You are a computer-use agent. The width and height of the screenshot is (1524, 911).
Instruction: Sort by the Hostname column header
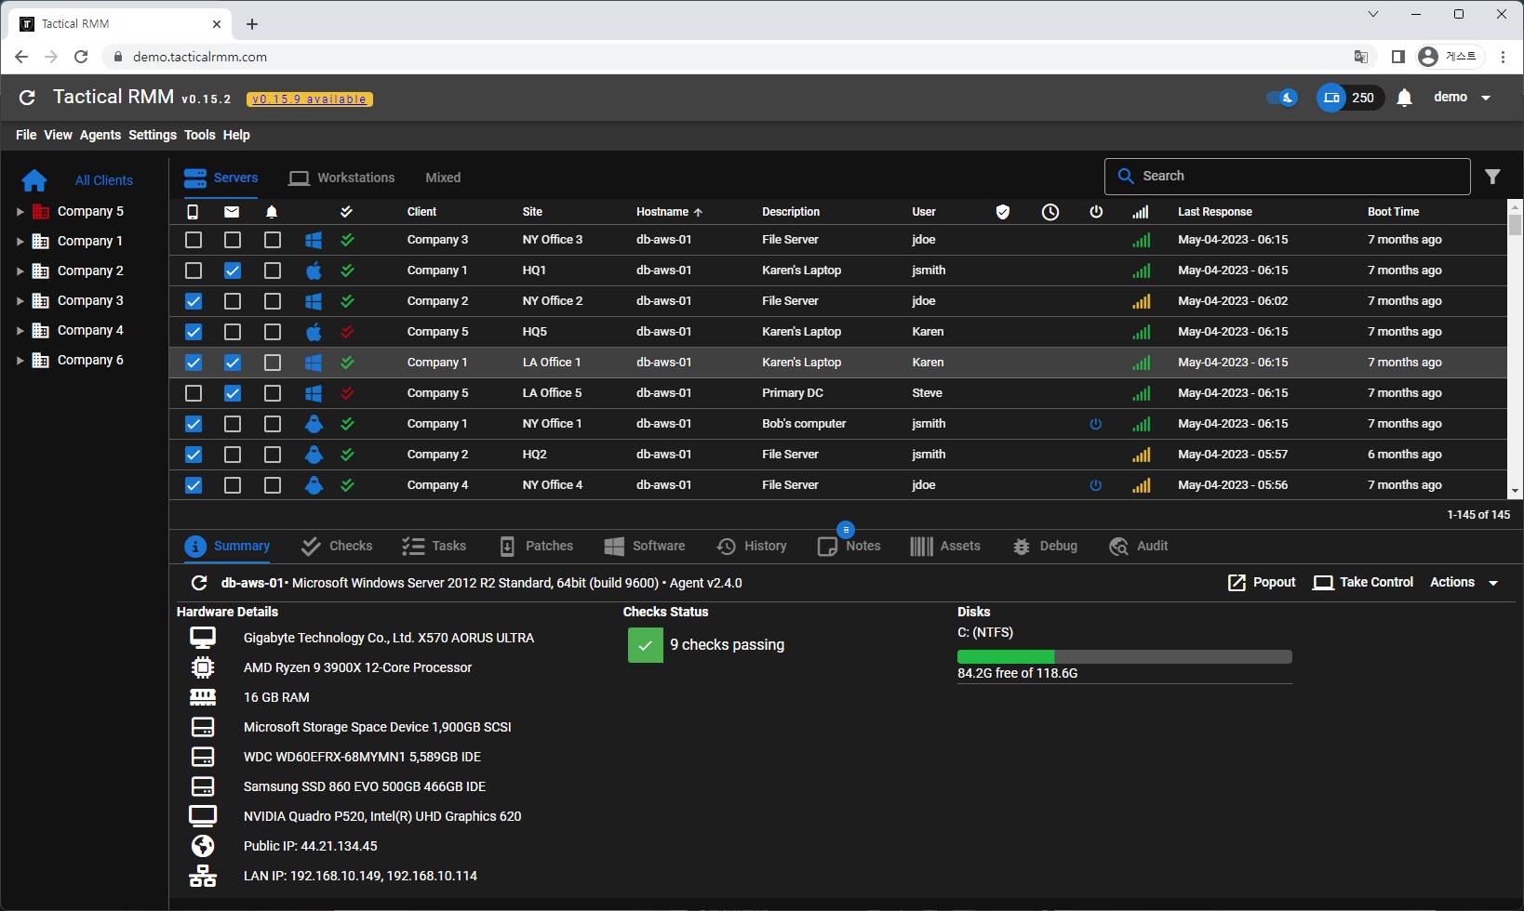[x=669, y=212]
